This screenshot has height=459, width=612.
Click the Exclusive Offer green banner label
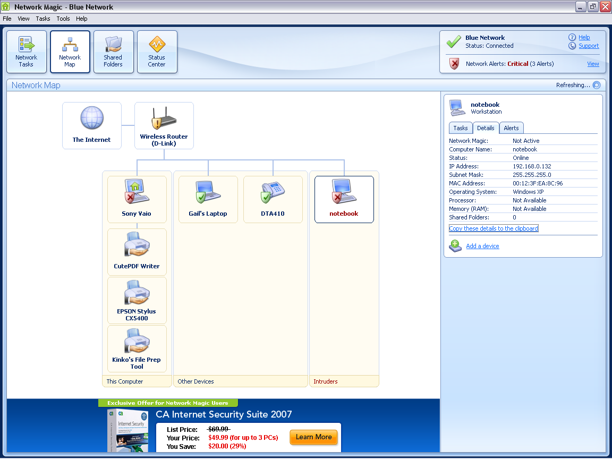[168, 403]
